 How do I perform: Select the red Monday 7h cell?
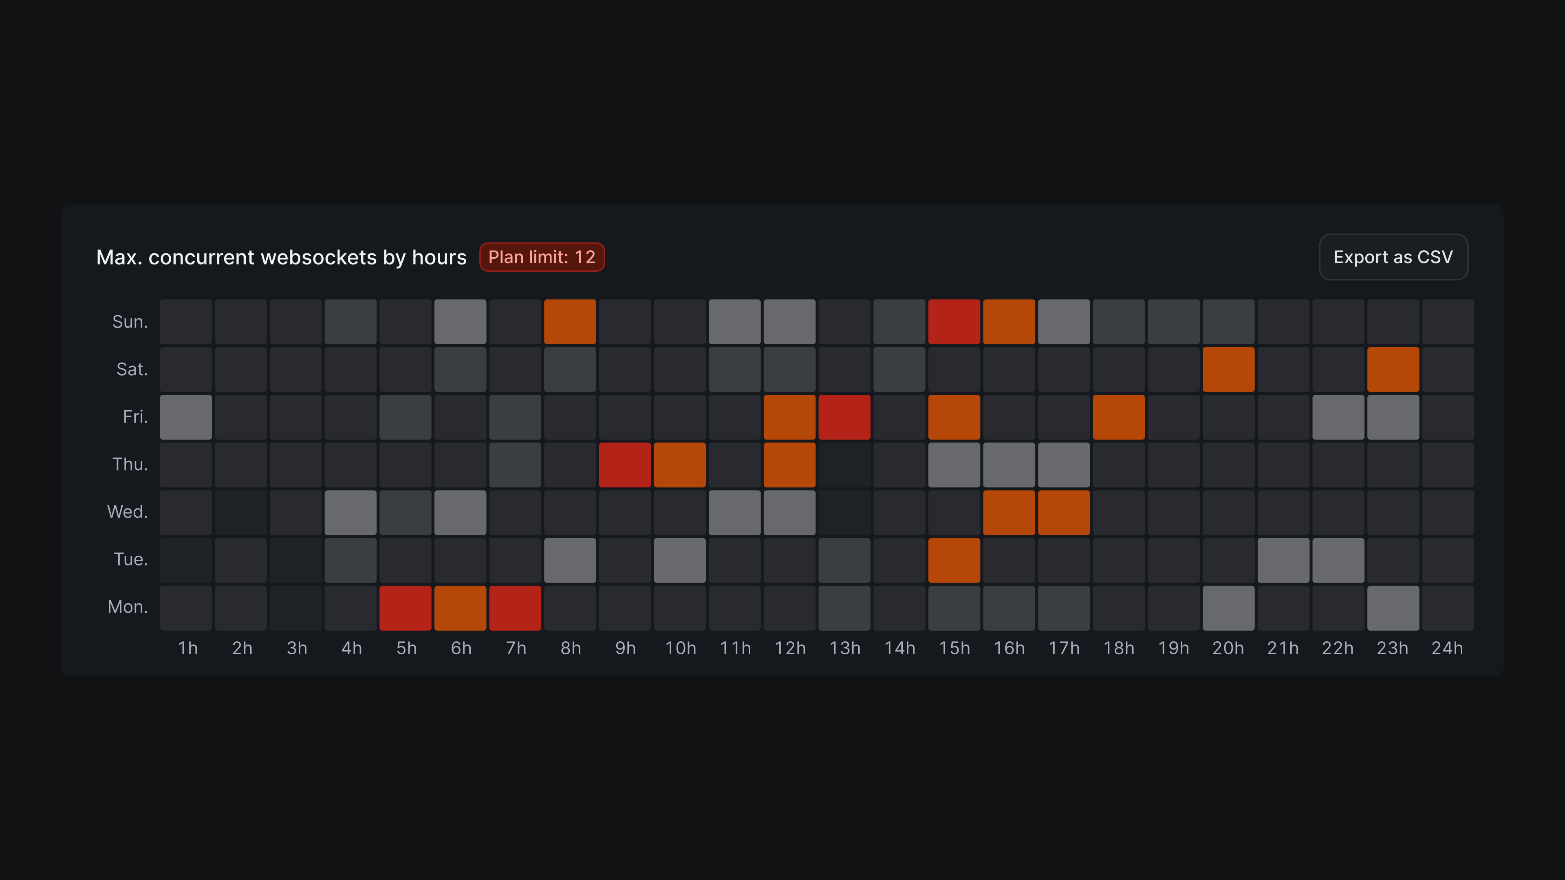pos(515,607)
